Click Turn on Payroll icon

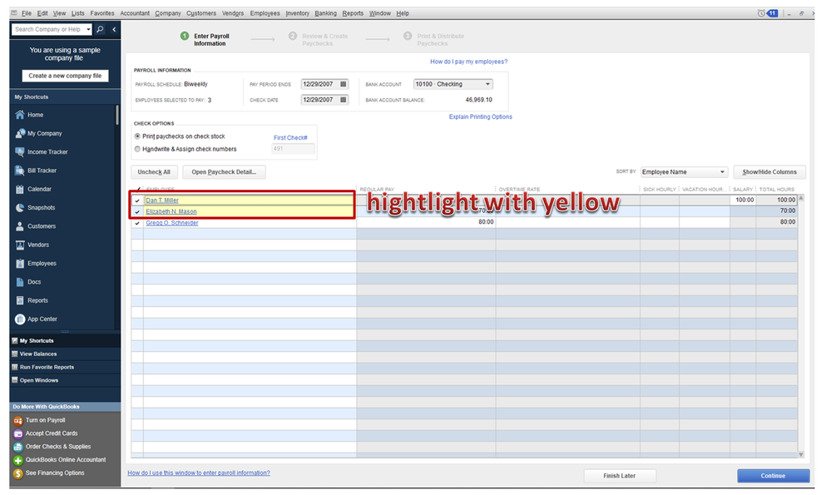18,420
